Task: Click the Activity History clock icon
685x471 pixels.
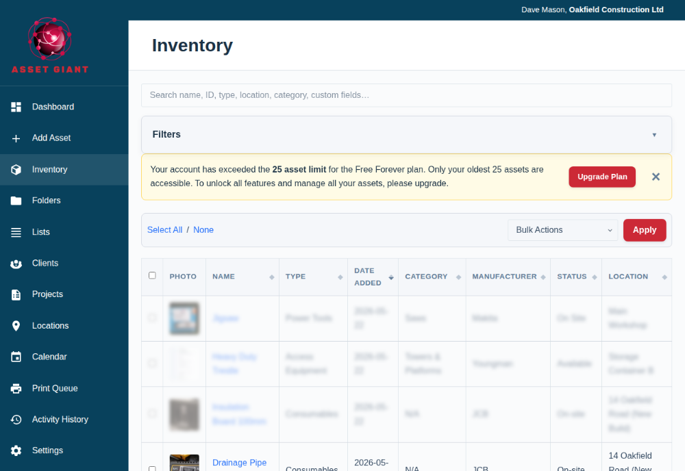Action: (x=16, y=420)
